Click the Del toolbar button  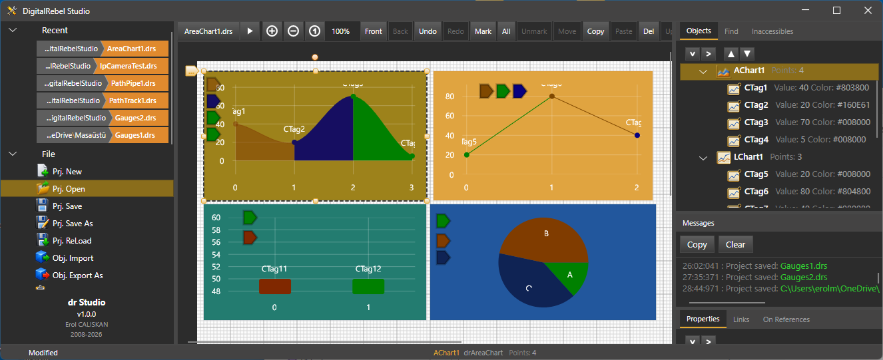pos(649,31)
